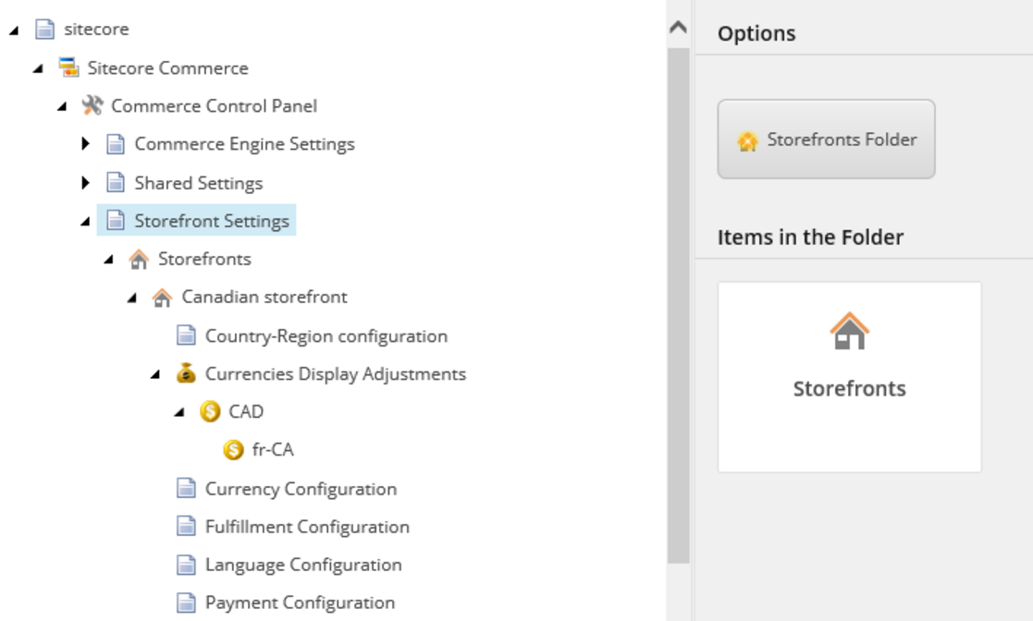Insert a Storefronts Folder from Options

pyautogui.click(x=826, y=140)
